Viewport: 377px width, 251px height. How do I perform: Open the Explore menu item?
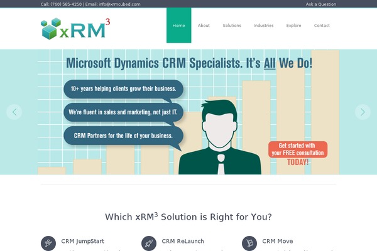[293, 26]
